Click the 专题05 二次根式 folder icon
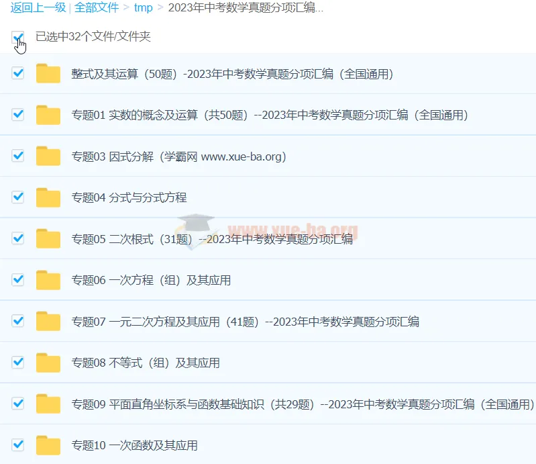 [48, 238]
